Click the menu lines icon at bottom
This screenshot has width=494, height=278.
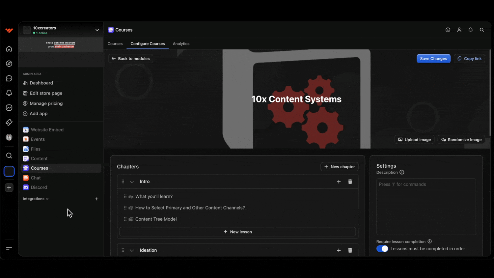coord(9,248)
